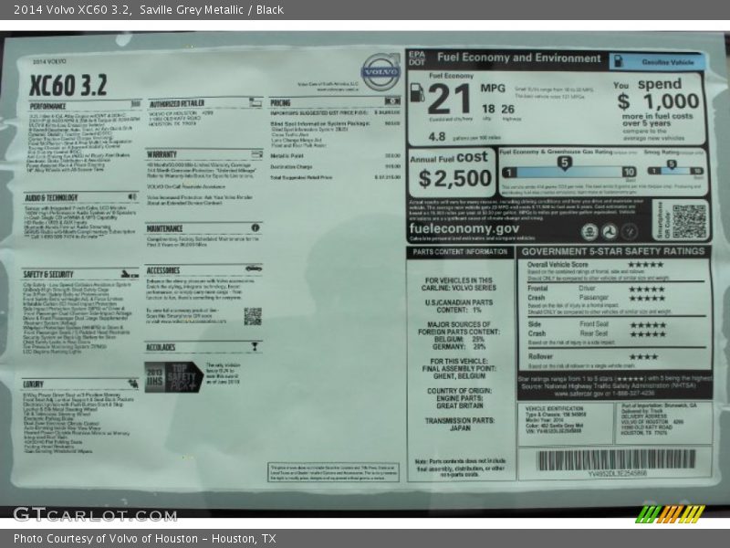Click the crash icon in the Safety & Security header
730x548 pixels.
coord(130,273)
